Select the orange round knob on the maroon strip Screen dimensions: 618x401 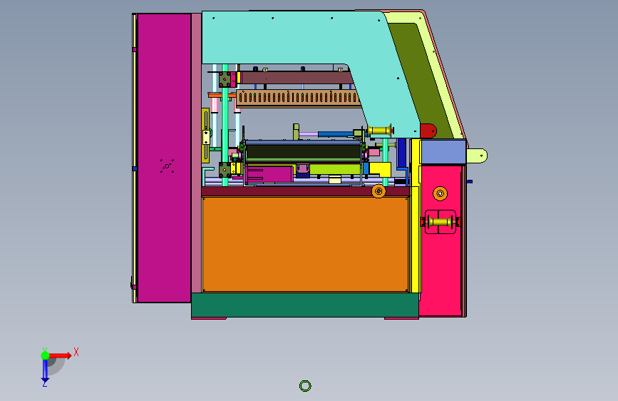(x=378, y=191)
